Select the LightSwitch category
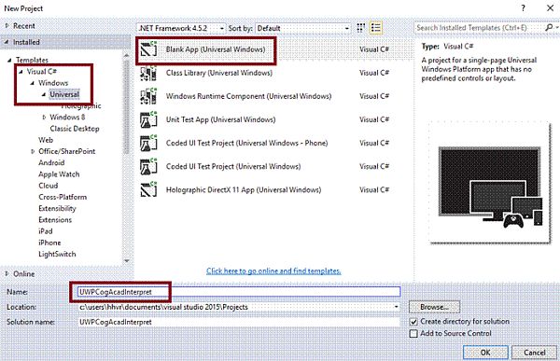This screenshot has width=560, height=361. click(x=57, y=255)
